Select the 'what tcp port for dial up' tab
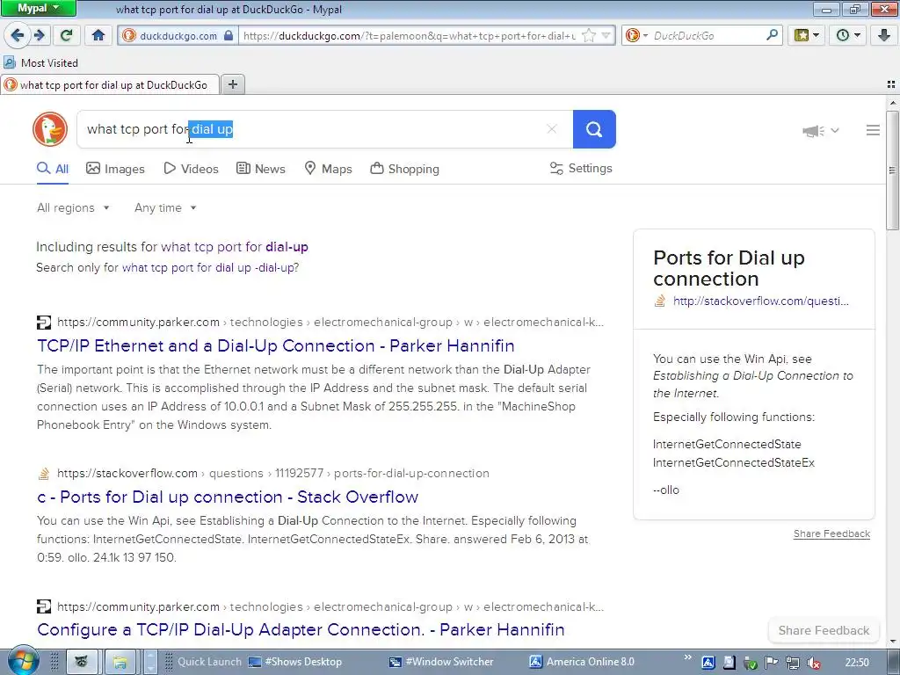The image size is (900, 675). (110, 85)
